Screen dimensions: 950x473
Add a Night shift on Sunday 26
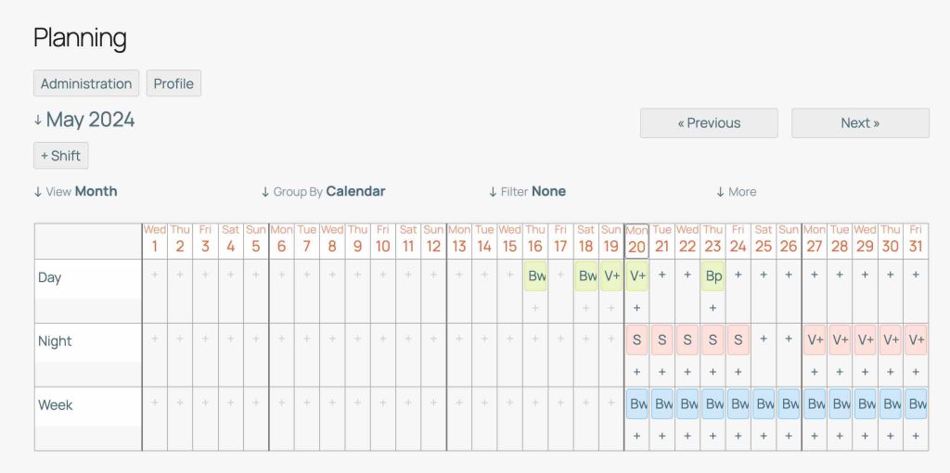tap(789, 339)
